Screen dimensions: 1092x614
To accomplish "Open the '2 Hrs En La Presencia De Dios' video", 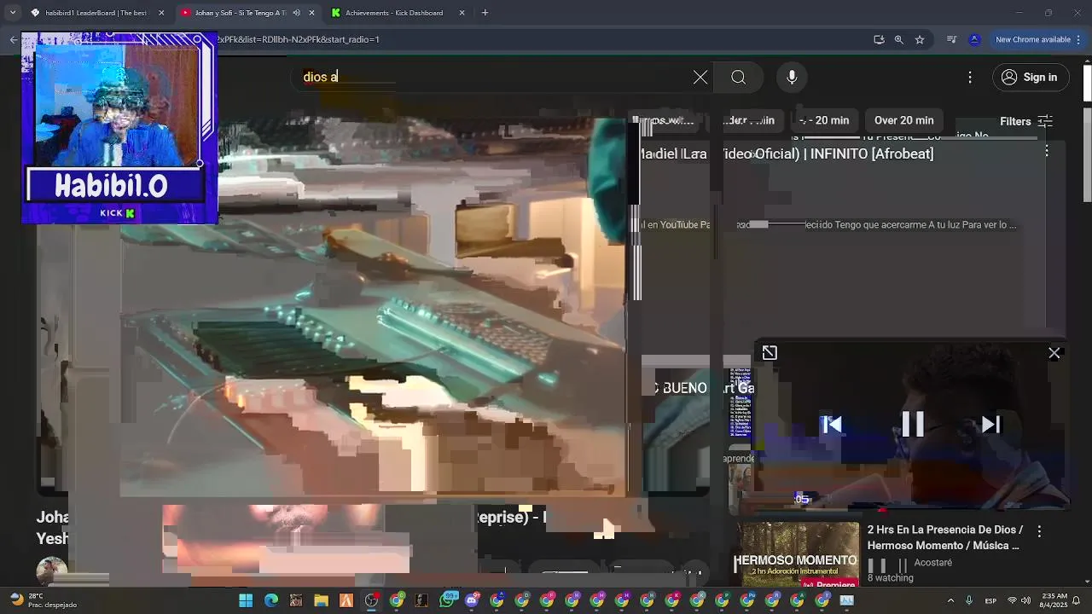I will pos(945,537).
